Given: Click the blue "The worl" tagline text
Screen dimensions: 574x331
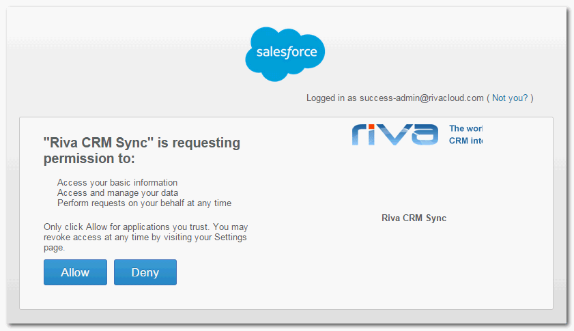Looking at the screenshot, I should click(466, 128).
